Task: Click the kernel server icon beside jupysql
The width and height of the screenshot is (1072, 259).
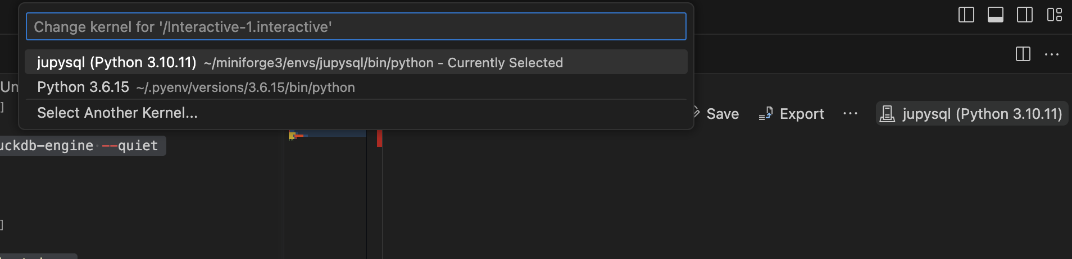Action: pos(887,114)
